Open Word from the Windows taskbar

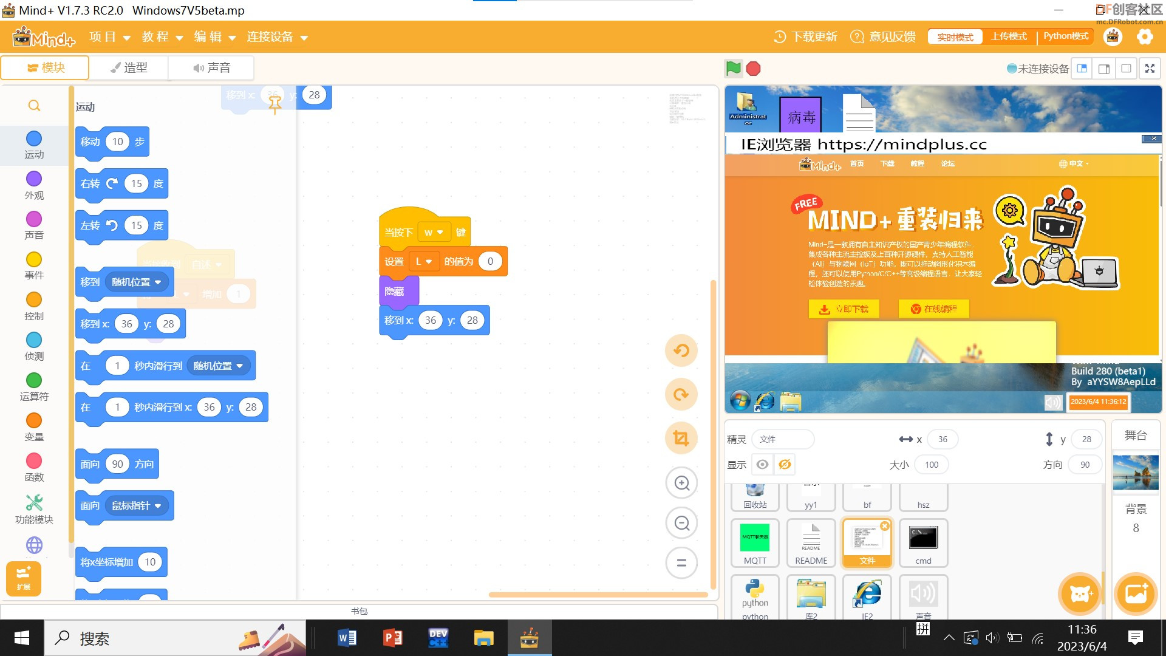pos(347,638)
